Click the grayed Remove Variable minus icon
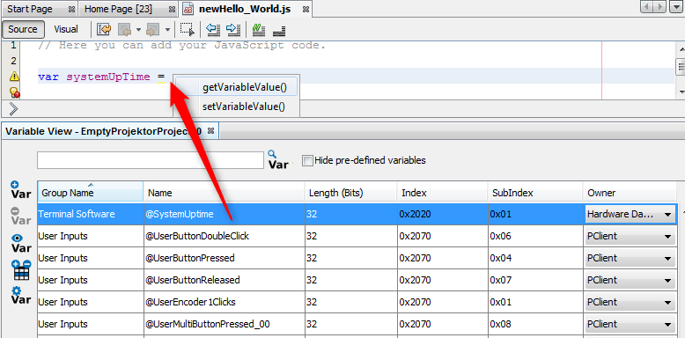685x338 pixels. pyautogui.click(x=20, y=217)
